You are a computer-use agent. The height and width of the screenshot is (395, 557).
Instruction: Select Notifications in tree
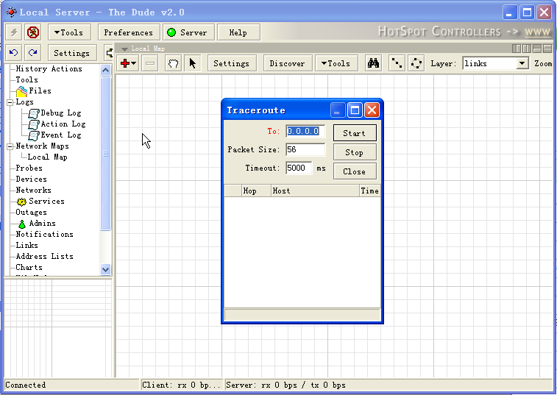[45, 234]
